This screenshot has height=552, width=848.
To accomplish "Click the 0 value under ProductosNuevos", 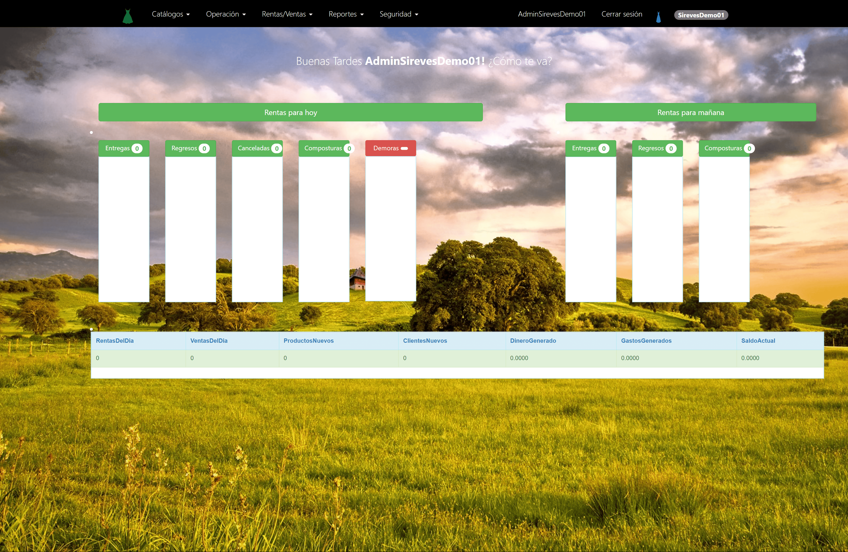I will (285, 358).
